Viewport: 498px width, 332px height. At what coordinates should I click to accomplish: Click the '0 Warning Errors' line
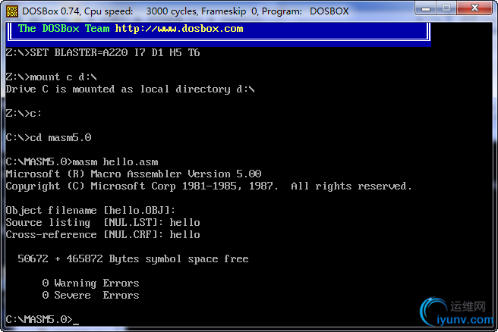click(x=91, y=283)
